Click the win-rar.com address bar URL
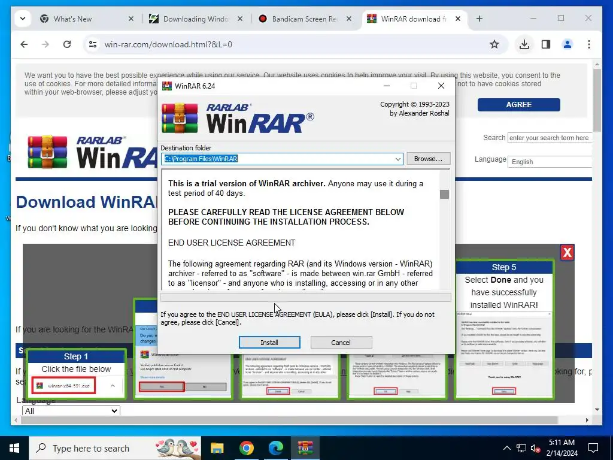Screen dimensions: 613x460 tap(168, 44)
